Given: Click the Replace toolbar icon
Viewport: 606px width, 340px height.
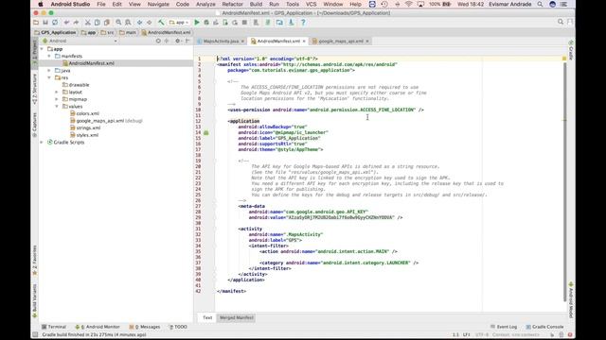Looking at the screenshot, I should tap(128, 23).
